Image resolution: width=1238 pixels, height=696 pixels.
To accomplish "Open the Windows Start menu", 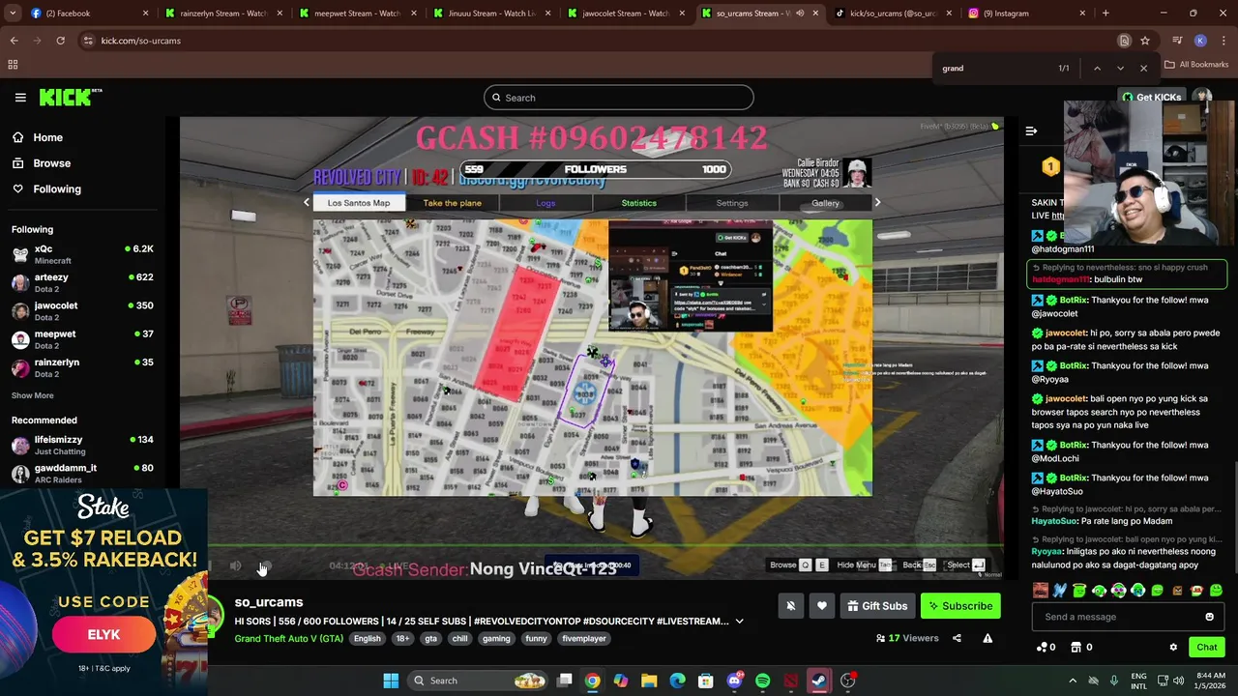I will (391, 681).
